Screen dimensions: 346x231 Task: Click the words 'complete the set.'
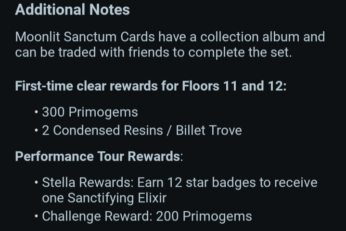pos(240,53)
